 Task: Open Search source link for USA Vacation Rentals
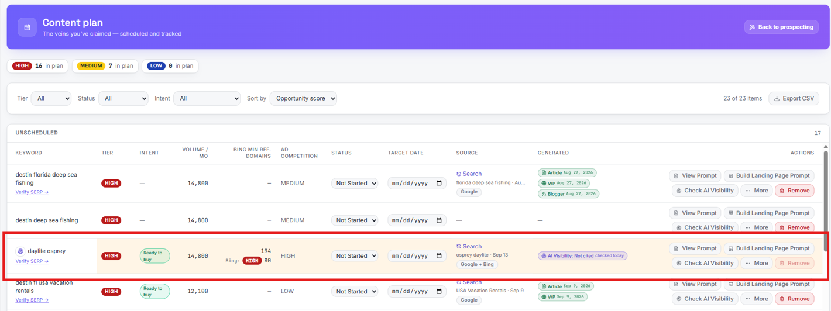pos(469,282)
